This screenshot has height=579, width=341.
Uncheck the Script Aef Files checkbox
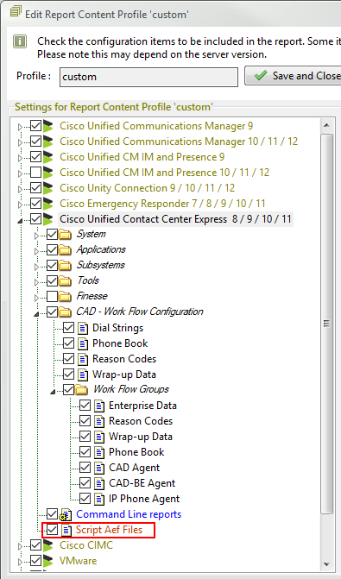(52, 530)
